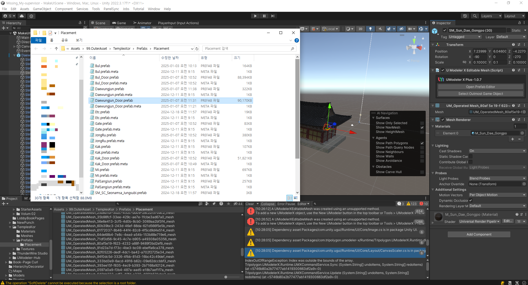
Task: Click Explorer refresh button
Action: pos(197,49)
